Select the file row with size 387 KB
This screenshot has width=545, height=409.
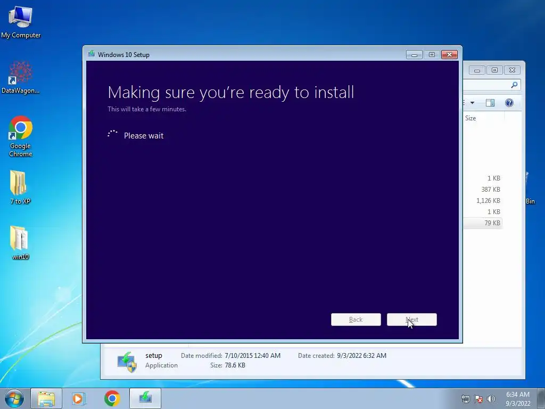[483, 189]
